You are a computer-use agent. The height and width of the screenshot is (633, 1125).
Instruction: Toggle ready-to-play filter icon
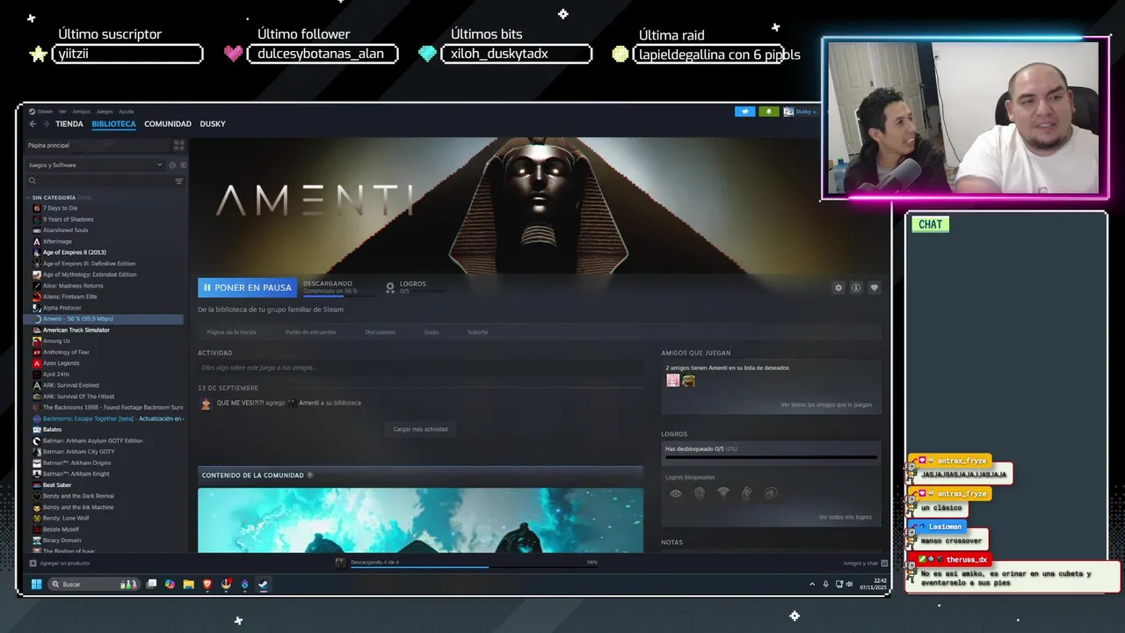tap(183, 165)
